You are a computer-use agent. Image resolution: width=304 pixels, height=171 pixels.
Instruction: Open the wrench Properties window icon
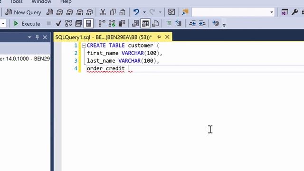[294, 12]
